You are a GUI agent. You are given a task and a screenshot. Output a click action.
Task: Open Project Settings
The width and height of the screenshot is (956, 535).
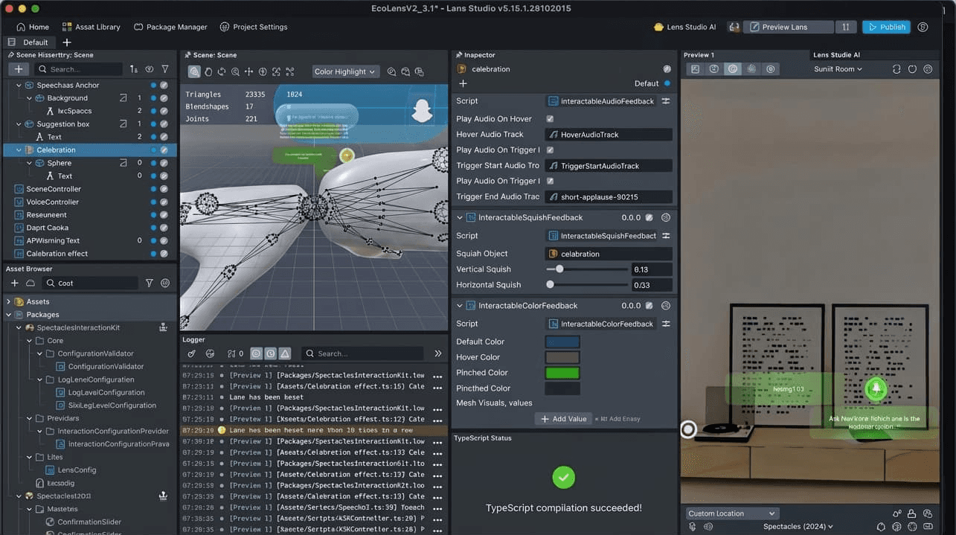pyautogui.click(x=254, y=27)
